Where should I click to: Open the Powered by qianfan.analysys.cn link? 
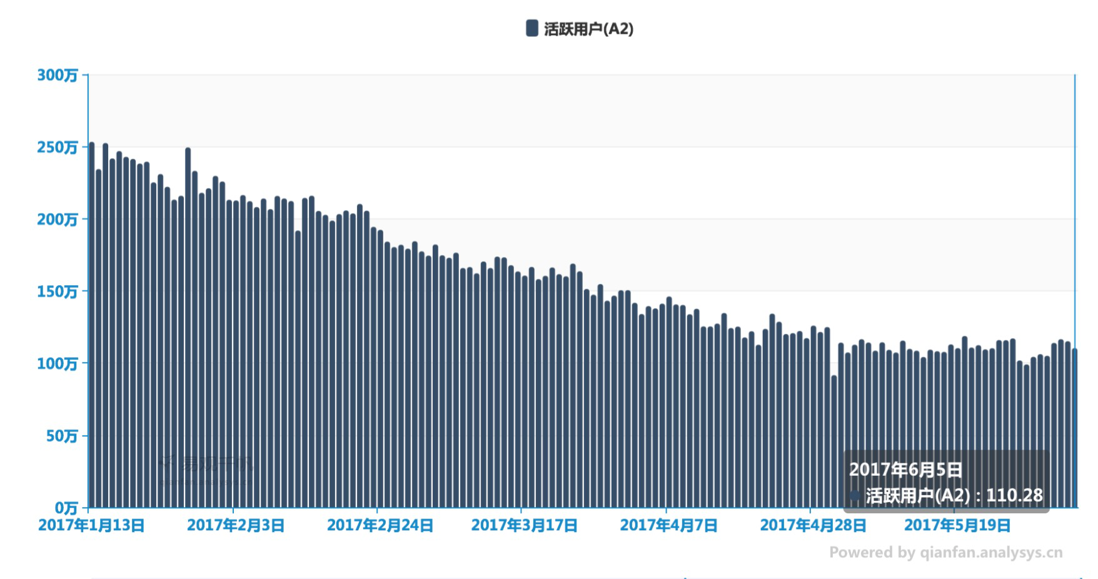(945, 553)
